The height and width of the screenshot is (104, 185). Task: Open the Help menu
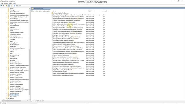(14, 3)
